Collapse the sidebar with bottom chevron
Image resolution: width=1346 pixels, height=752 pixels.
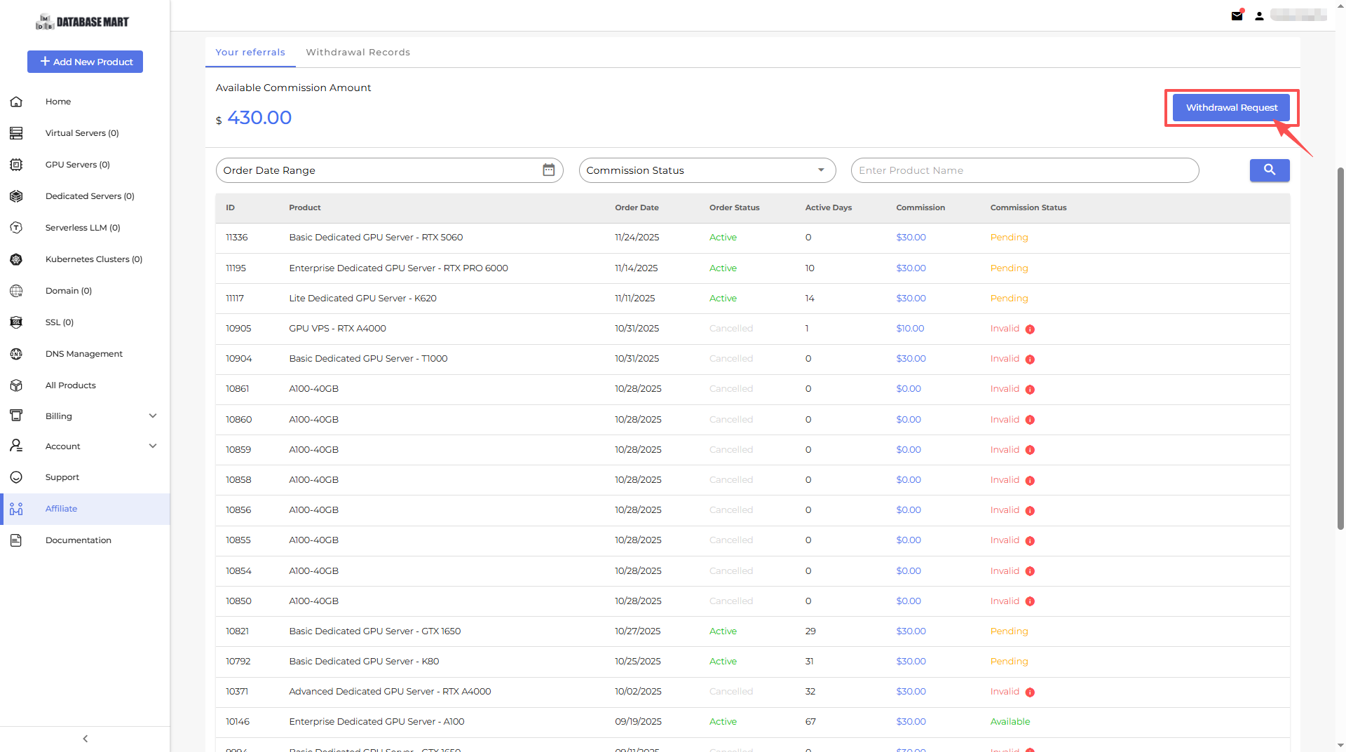[x=86, y=739]
